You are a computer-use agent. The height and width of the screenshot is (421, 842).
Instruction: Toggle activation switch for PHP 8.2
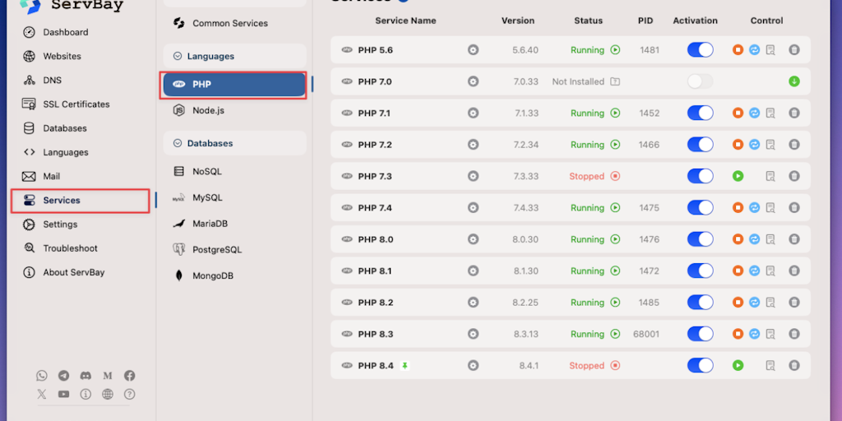[x=701, y=303]
